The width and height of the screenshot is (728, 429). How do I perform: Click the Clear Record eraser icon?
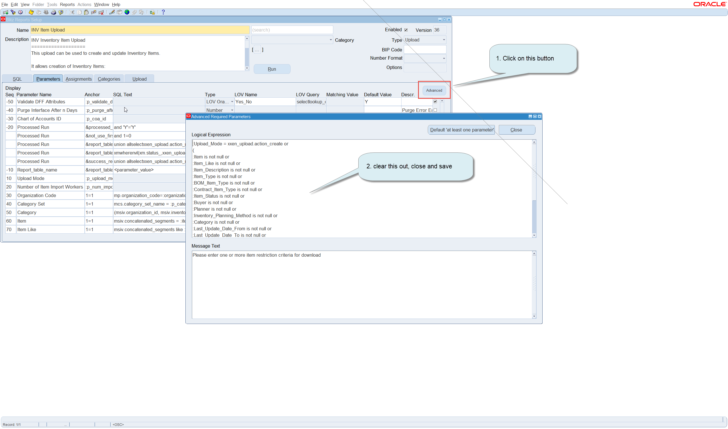click(x=94, y=12)
